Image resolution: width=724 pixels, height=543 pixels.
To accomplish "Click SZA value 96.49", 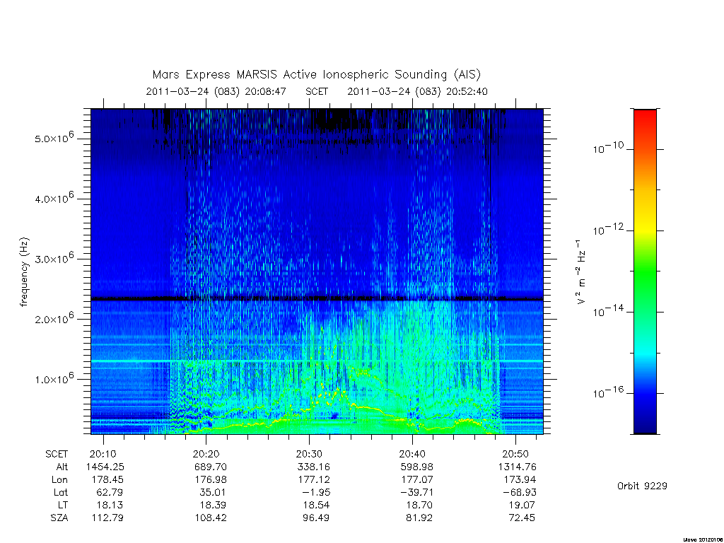I will click(316, 518).
